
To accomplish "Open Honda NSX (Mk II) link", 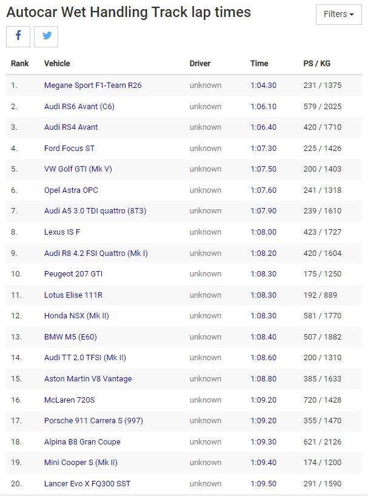I will 76,316.
